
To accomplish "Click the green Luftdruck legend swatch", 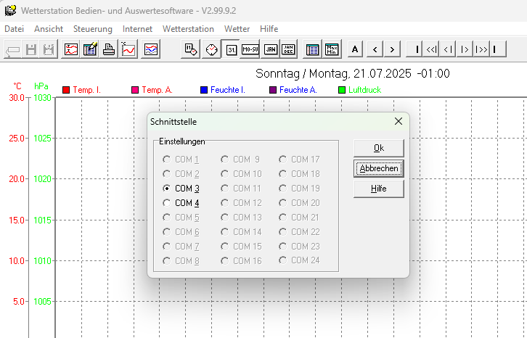I will pos(342,90).
